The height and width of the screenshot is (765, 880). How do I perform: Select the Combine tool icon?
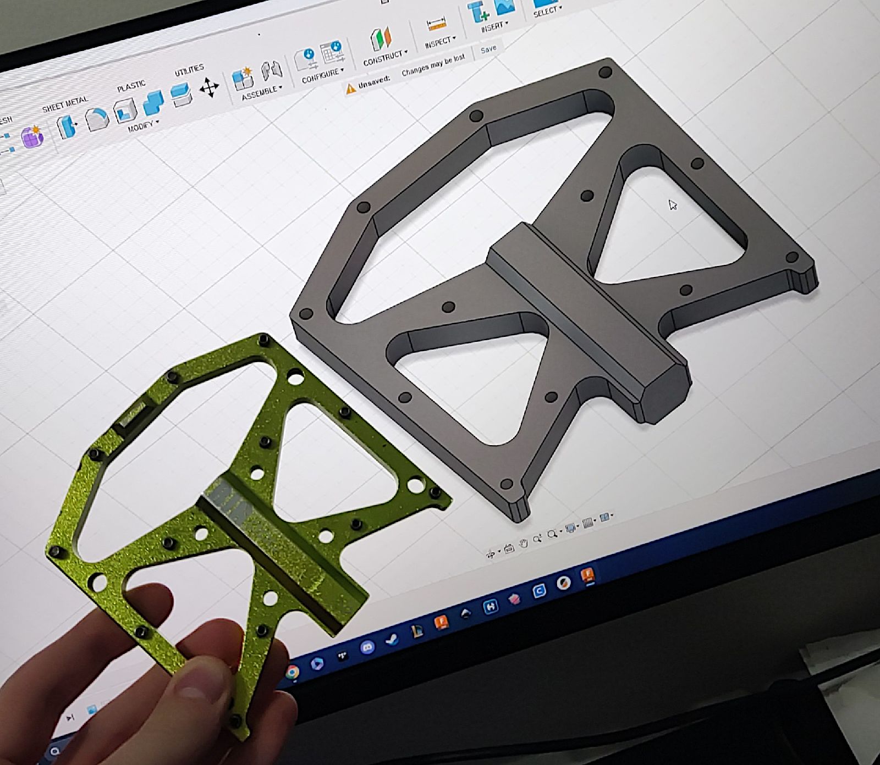[153, 102]
